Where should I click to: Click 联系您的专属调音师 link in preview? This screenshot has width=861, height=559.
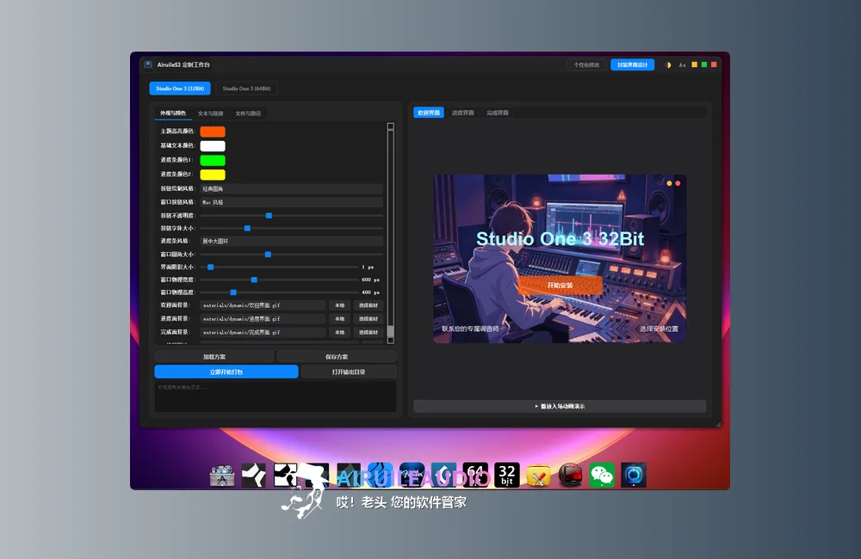(471, 329)
